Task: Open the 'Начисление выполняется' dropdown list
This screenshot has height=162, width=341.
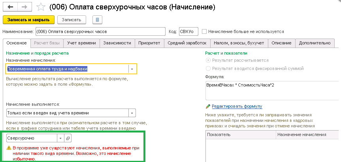Action: pyautogui.click(x=132, y=113)
